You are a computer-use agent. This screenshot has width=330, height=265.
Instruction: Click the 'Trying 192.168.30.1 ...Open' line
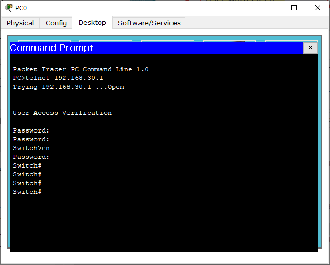pyautogui.click(x=68, y=87)
